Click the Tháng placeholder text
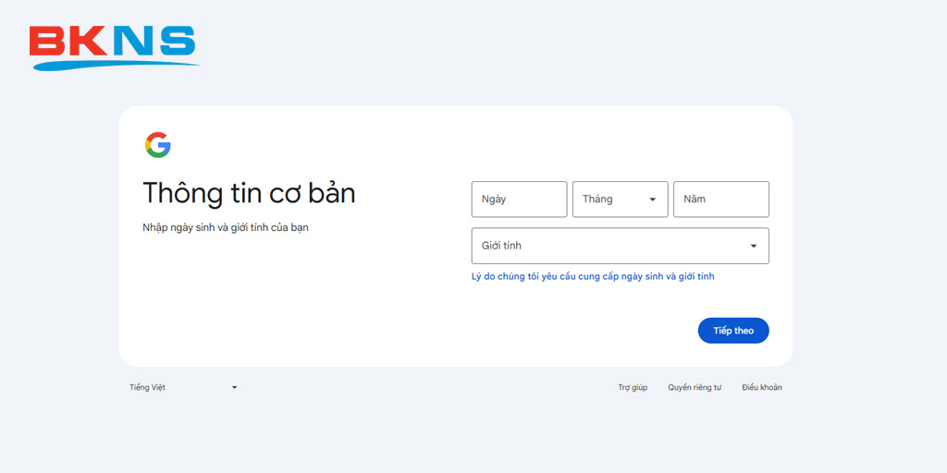Viewport: 947px width, 473px height. point(597,200)
